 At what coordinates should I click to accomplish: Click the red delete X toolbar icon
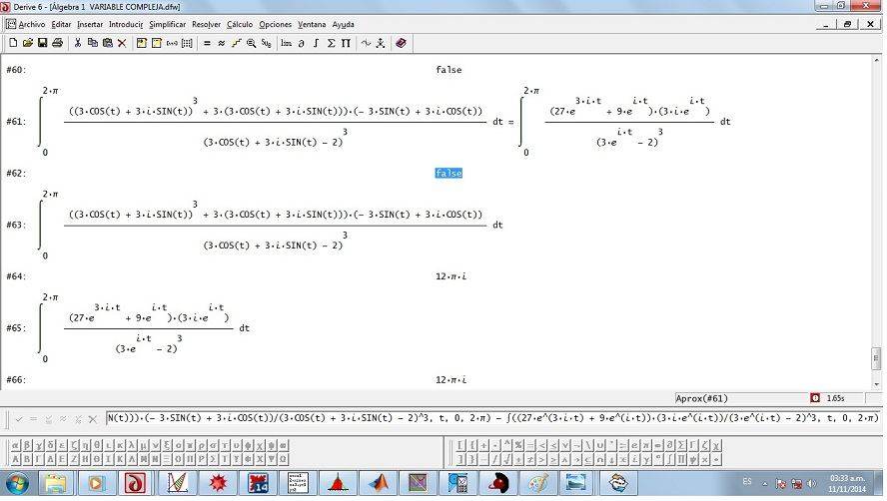point(122,43)
